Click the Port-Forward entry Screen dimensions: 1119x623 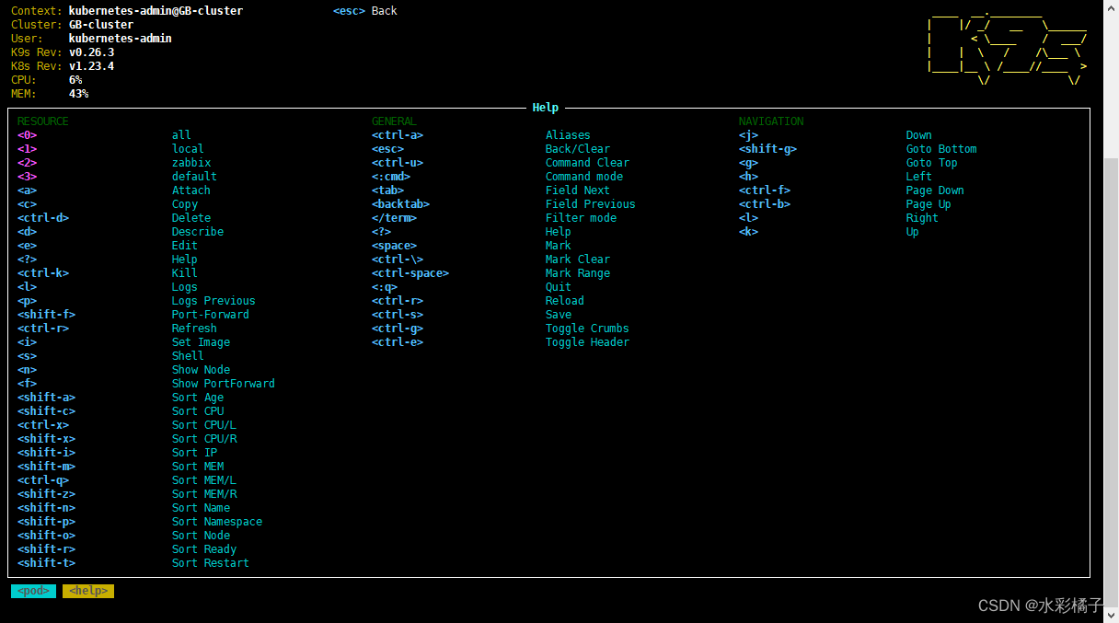[x=211, y=315]
